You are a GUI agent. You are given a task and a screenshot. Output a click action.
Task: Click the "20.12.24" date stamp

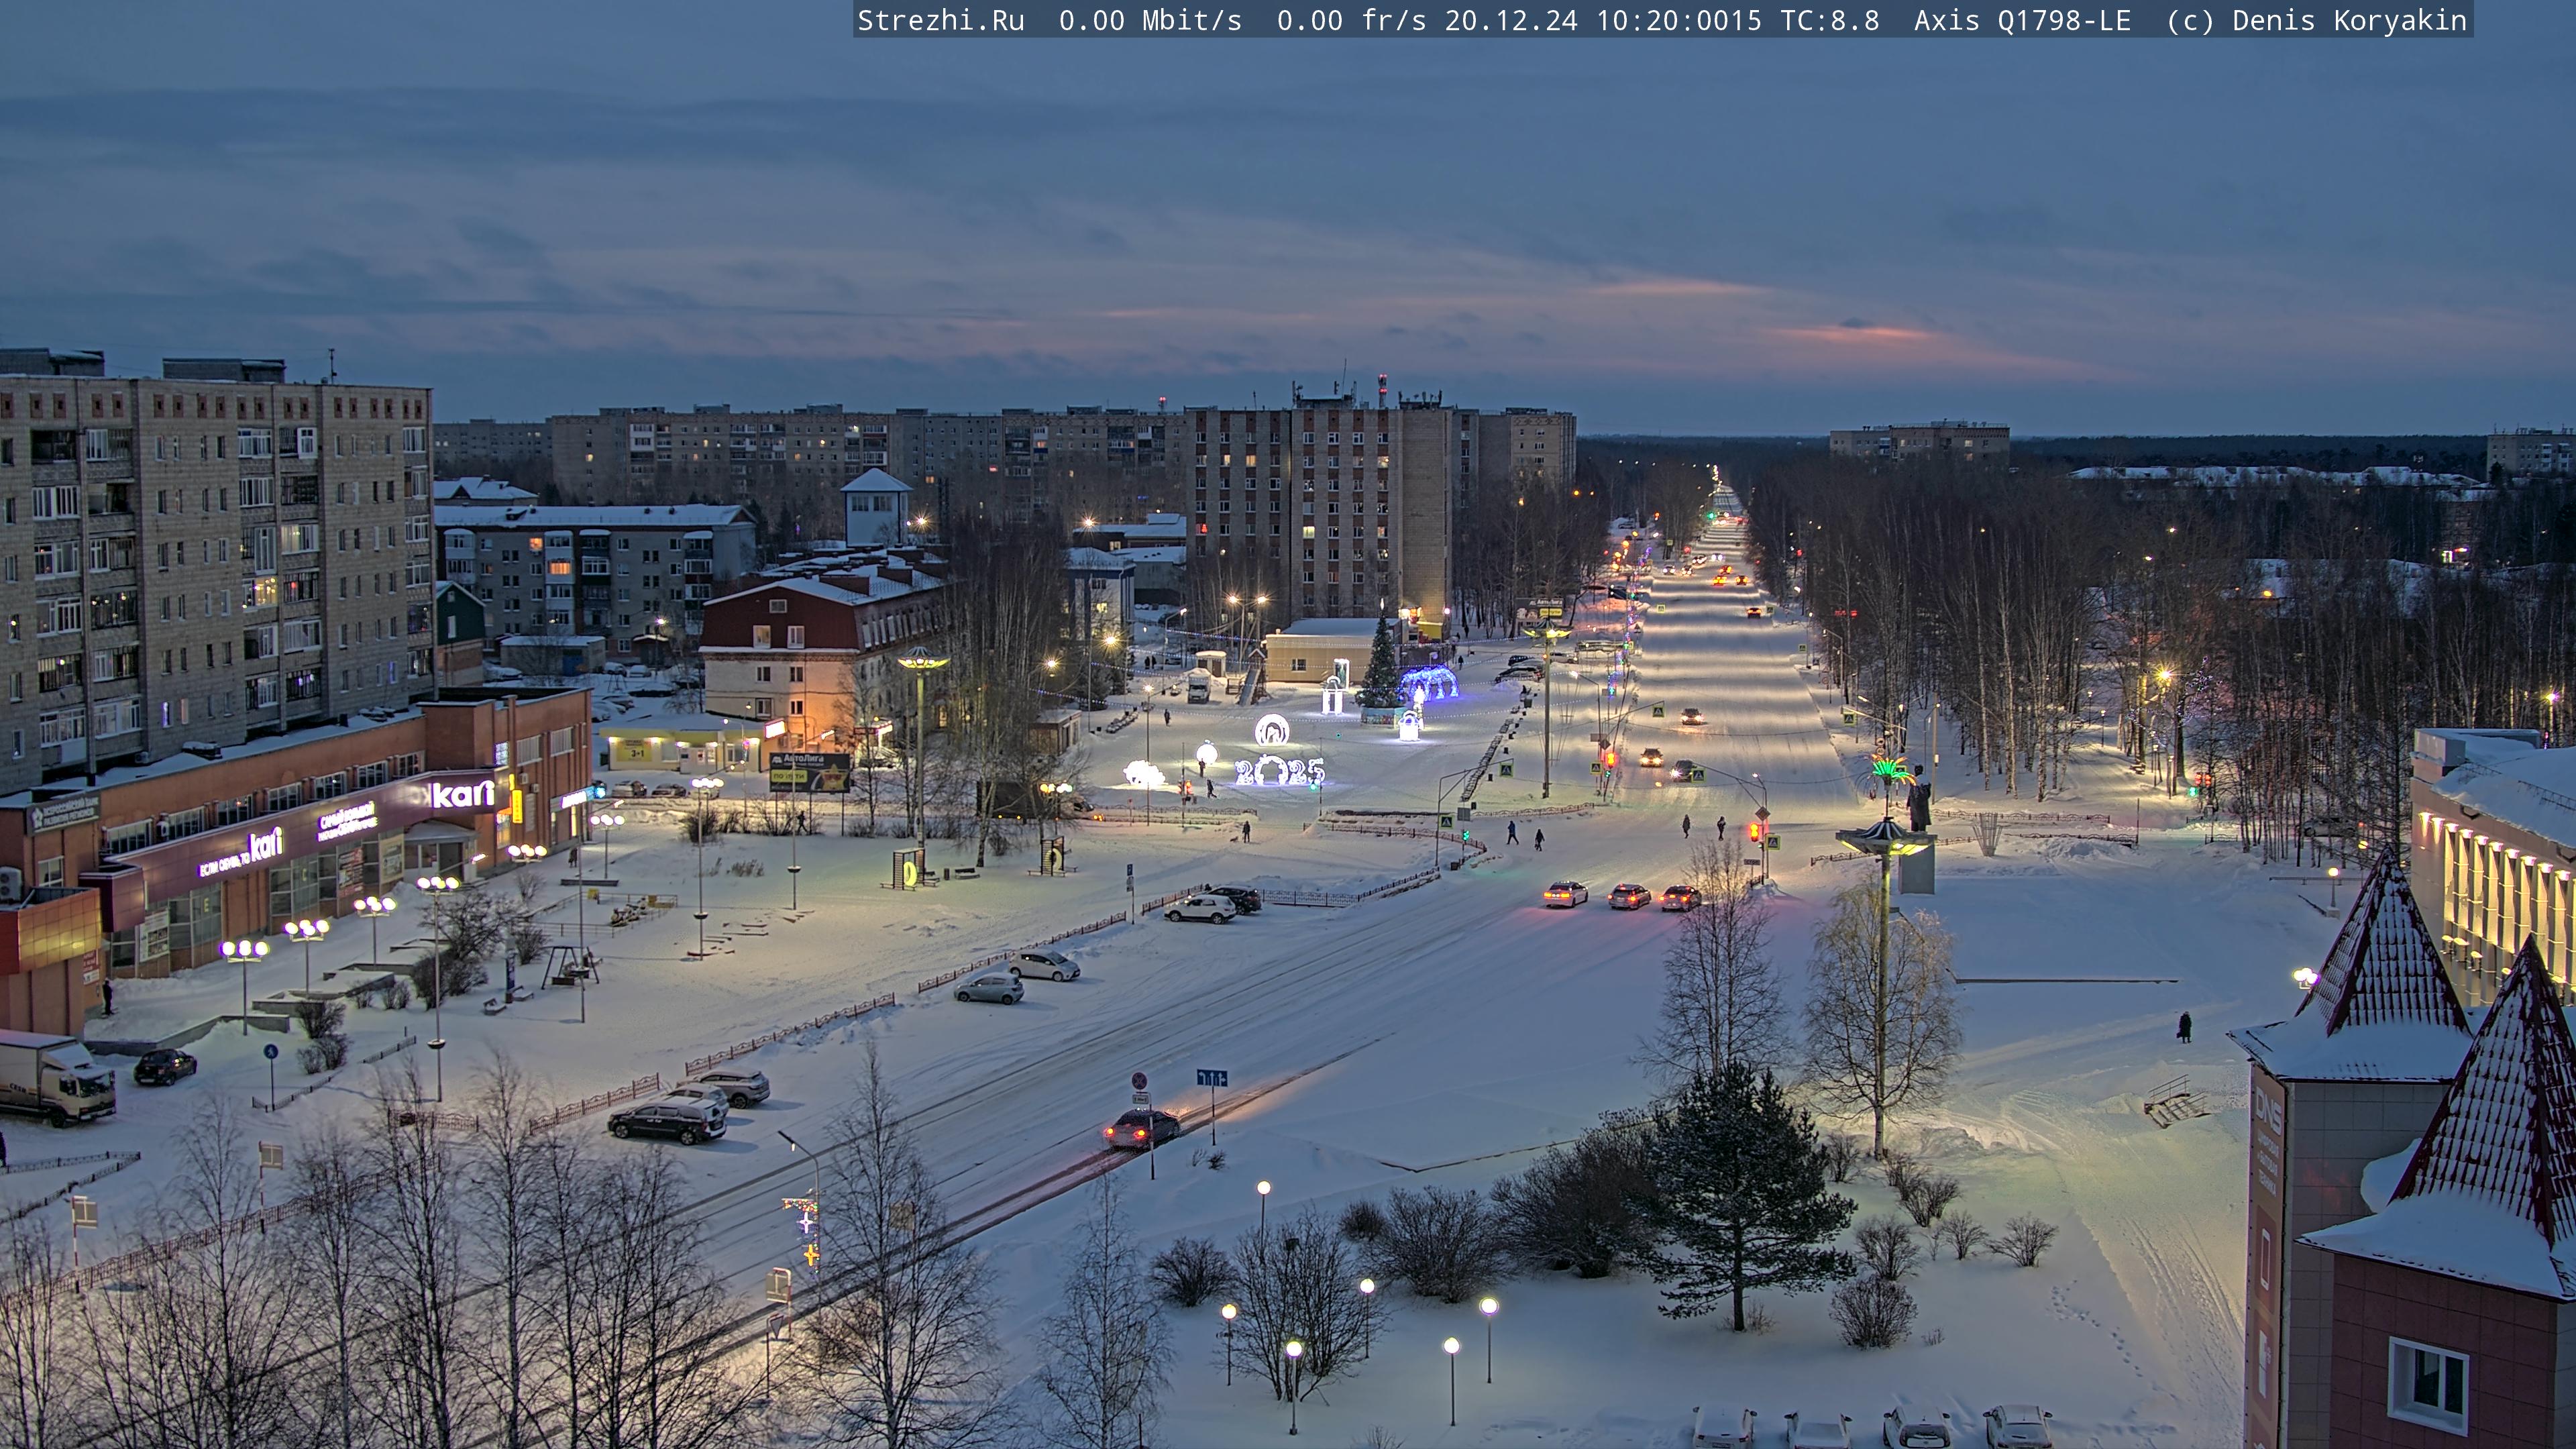1511,20
